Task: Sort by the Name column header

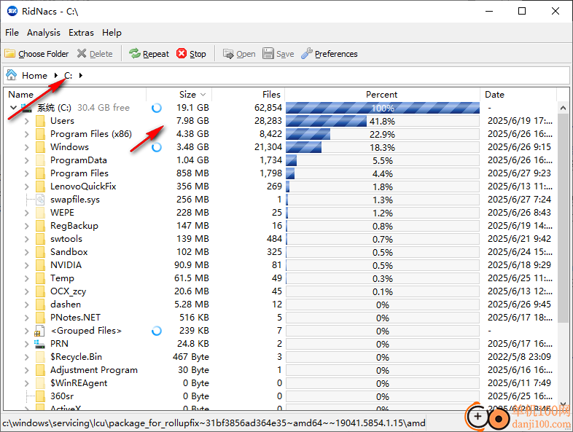Action: 75,95
